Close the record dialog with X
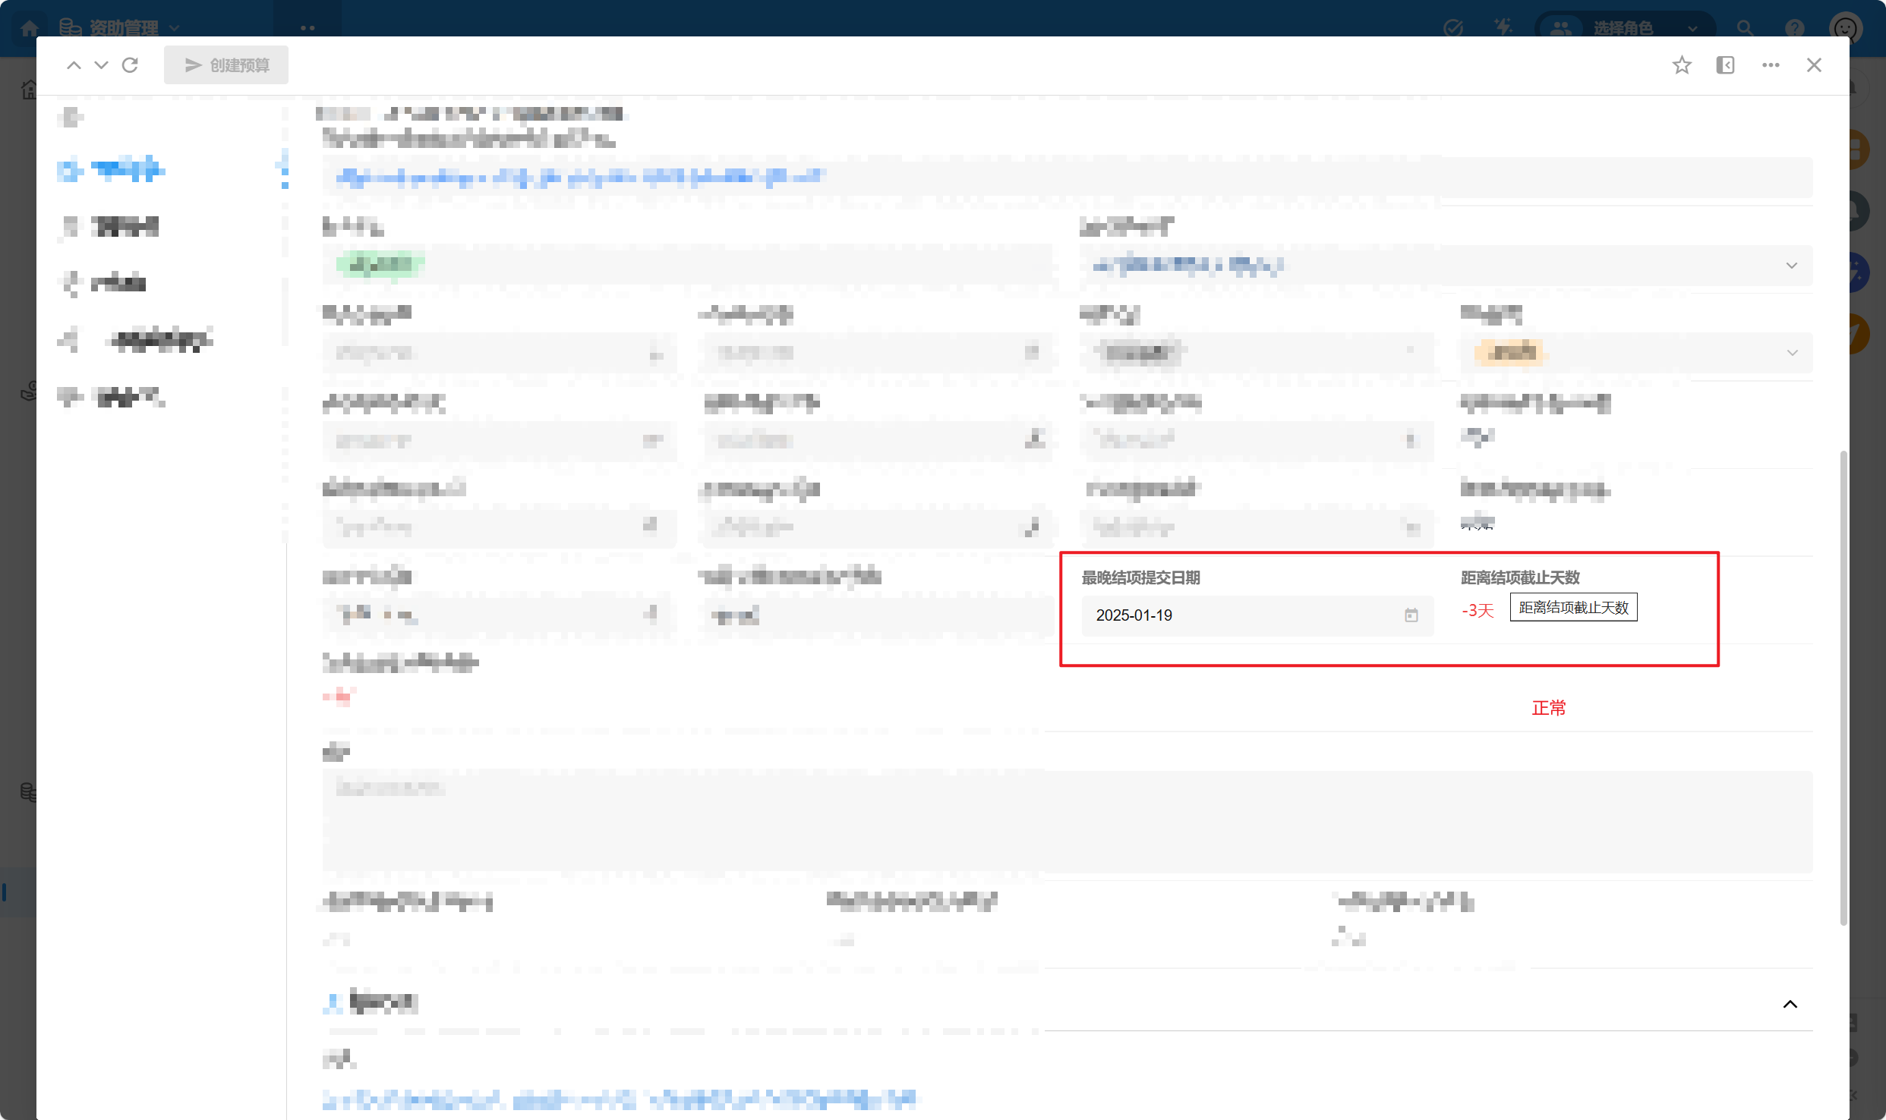The image size is (1886, 1120). tap(1814, 65)
